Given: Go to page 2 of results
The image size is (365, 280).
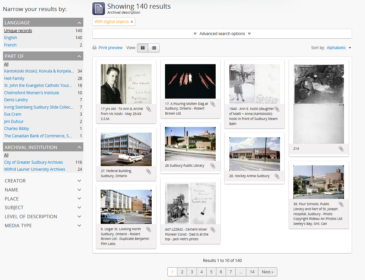Looking at the screenshot, I should point(182,272).
